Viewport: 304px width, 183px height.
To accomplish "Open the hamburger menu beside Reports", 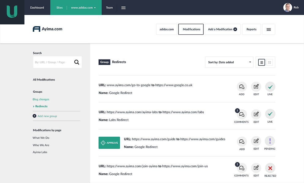I will [x=268, y=29].
